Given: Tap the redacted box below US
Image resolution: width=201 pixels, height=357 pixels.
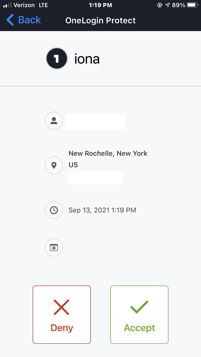Looking at the screenshot, I should pos(95,178).
